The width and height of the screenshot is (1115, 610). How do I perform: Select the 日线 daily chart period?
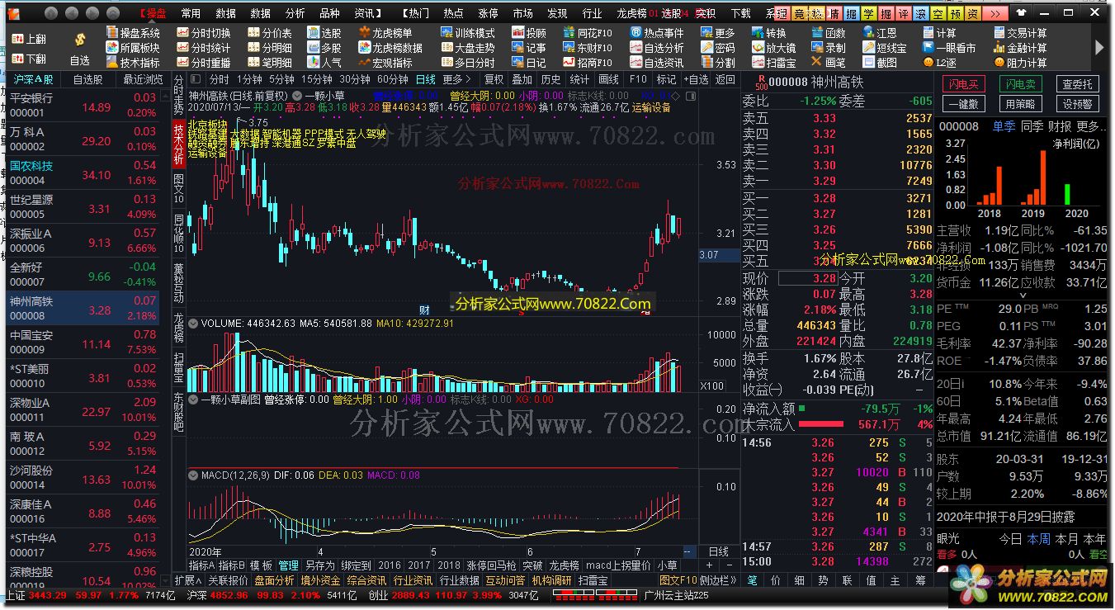tap(425, 80)
